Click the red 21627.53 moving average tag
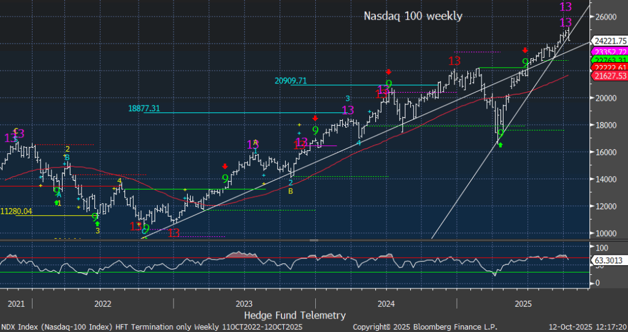Viewport: 628px width, 332px height. [x=608, y=75]
